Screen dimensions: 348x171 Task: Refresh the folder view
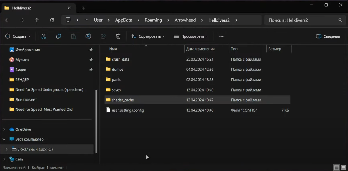tap(52, 20)
